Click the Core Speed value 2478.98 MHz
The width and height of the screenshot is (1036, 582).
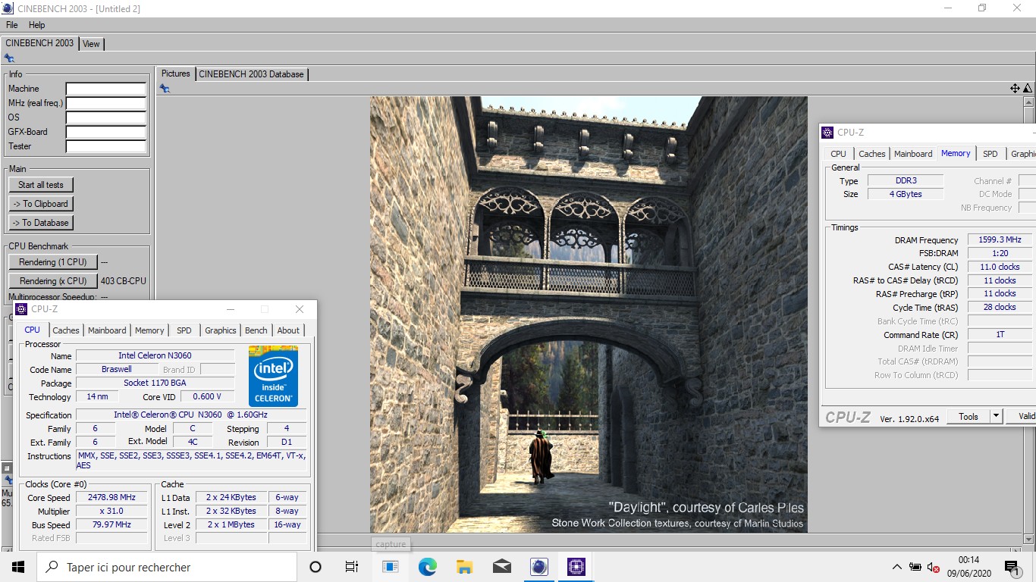[x=112, y=498]
